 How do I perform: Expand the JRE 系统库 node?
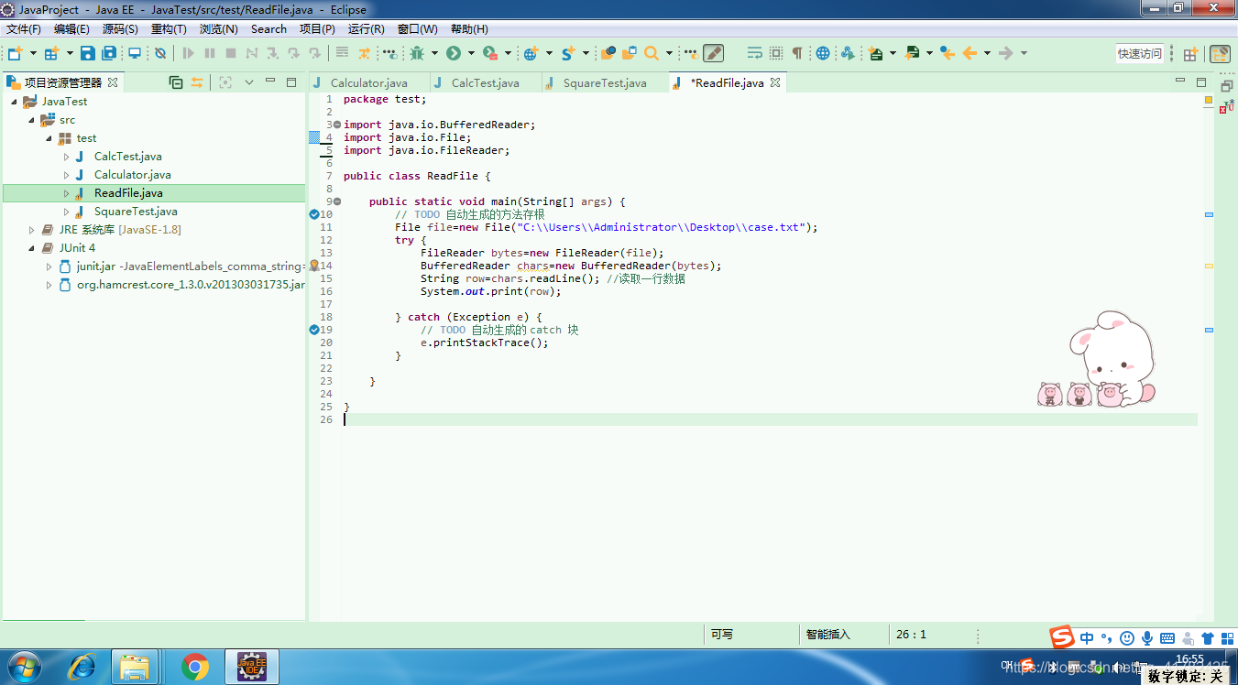tap(31, 230)
